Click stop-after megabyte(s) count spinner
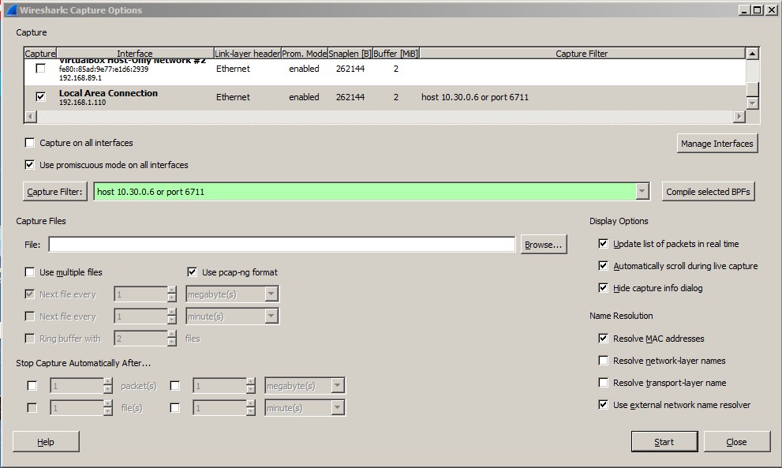Image resolution: width=782 pixels, height=468 pixels. 224,386
